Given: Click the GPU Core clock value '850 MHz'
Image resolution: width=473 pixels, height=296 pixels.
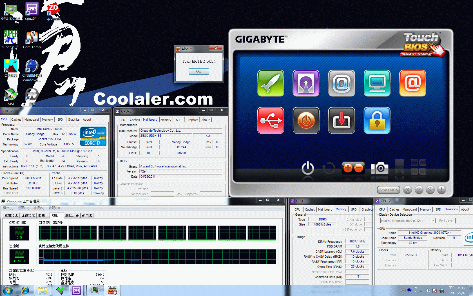Looking at the screenshot, I should [x=411, y=255].
